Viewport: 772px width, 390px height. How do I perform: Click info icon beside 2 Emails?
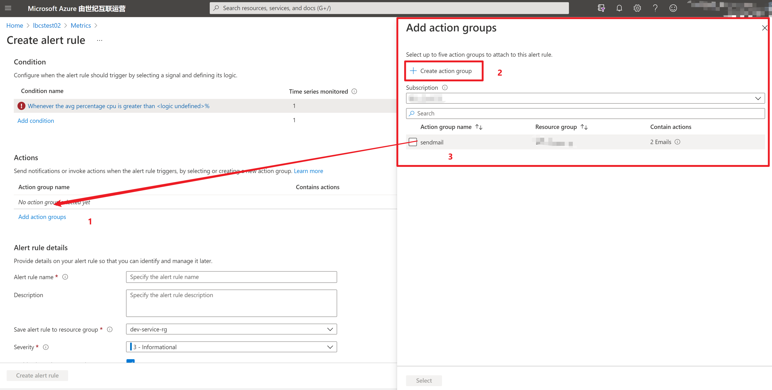coord(677,142)
